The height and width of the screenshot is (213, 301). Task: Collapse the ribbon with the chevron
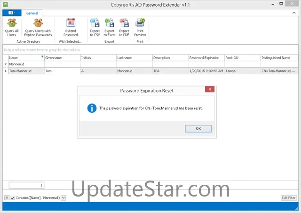tap(294, 13)
